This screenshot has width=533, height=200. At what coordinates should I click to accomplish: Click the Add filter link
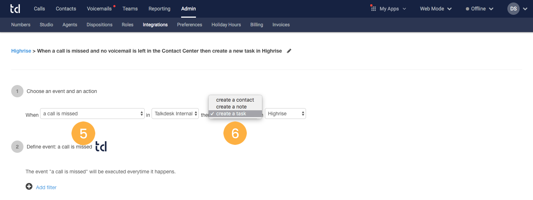pyautogui.click(x=46, y=187)
